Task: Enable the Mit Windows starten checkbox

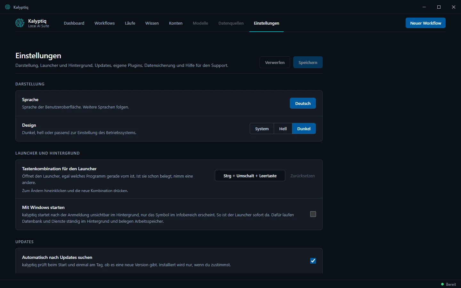Action: click(x=313, y=214)
